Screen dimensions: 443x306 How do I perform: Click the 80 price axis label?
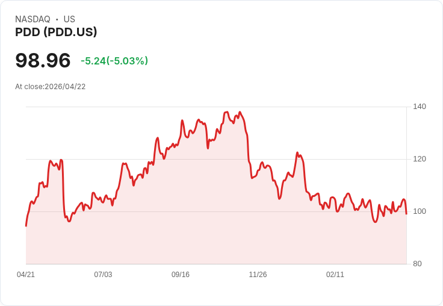[417, 264]
